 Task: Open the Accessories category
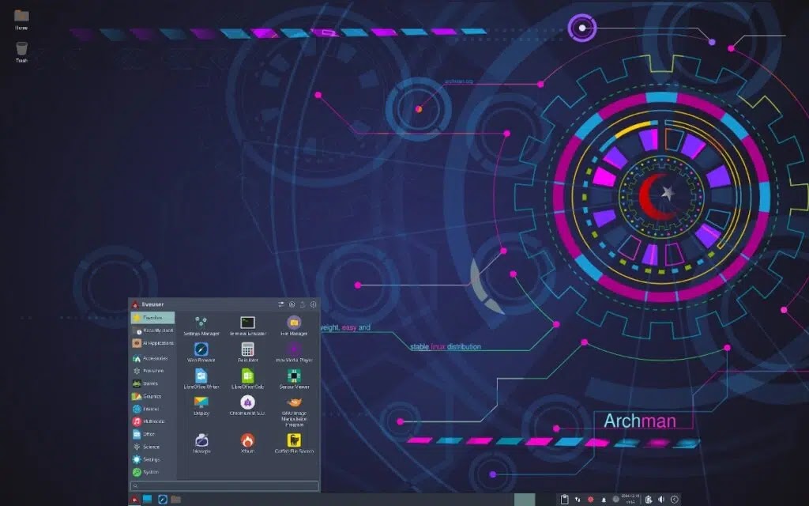click(152, 358)
